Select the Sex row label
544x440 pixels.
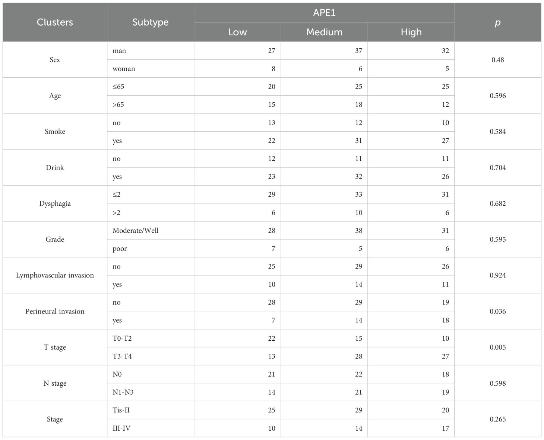click(x=55, y=60)
